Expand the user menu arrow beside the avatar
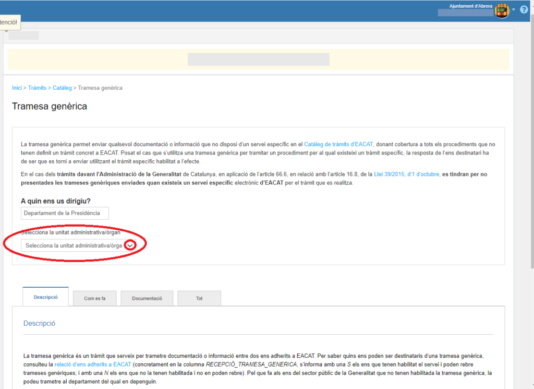 click(513, 10)
